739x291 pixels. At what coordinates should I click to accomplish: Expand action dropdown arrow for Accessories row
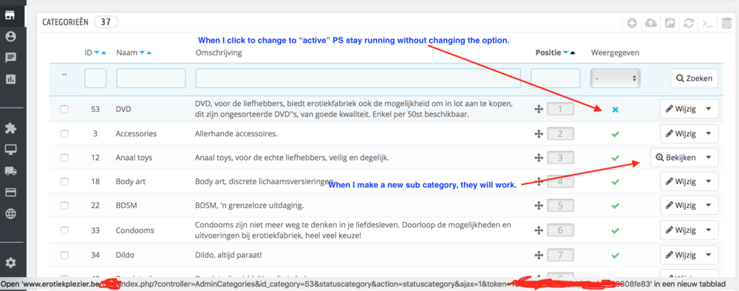[x=709, y=133]
